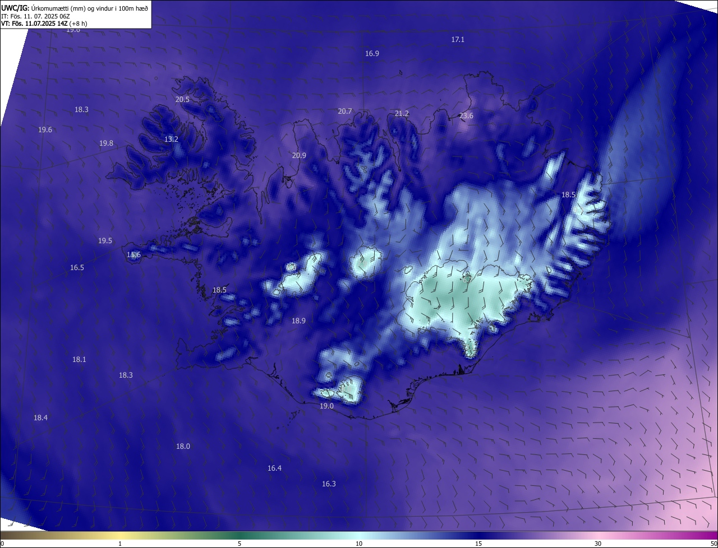Click the legend tick label 0
Viewport: 718px width, 548px height.
2,544
